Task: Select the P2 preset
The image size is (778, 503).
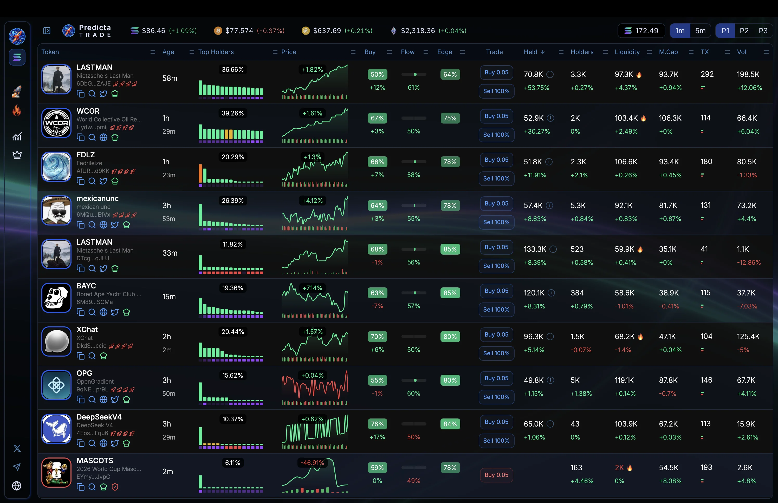Action: 744,31
